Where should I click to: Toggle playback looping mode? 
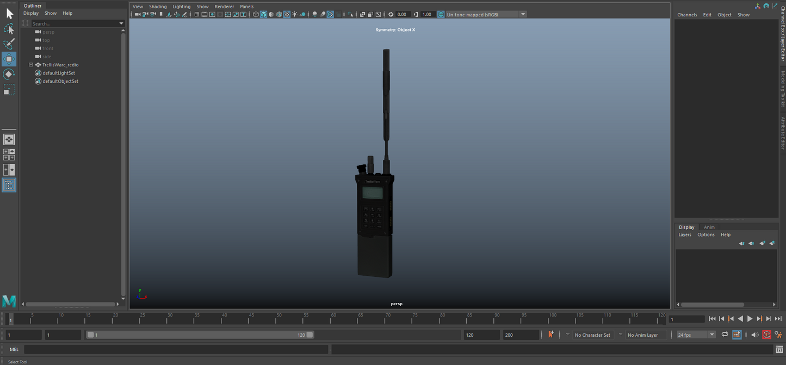click(725, 335)
